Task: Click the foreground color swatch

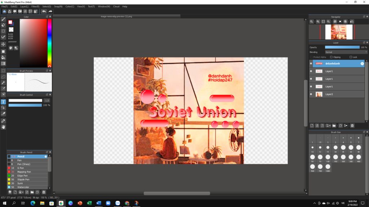Action: [10, 22]
